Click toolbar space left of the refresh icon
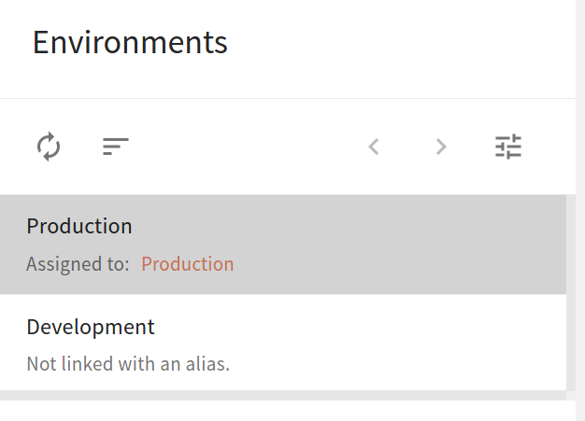Image resolution: width=585 pixels, height=421 pixels. (x=15, y=147)
